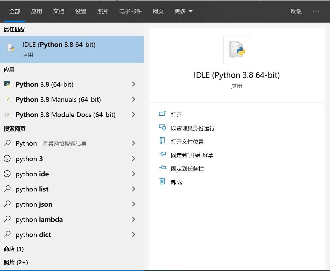Click 打开 to open IDLE
Viewport: 330px width, 271px height.
point(176,115)
